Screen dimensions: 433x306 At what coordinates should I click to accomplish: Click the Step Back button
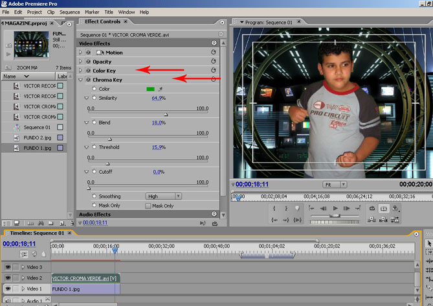click(x=322, y=209)
